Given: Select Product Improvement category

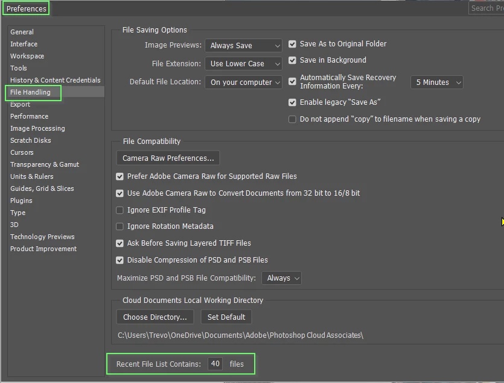Looking at the screenshot, I should pos(43,249).
